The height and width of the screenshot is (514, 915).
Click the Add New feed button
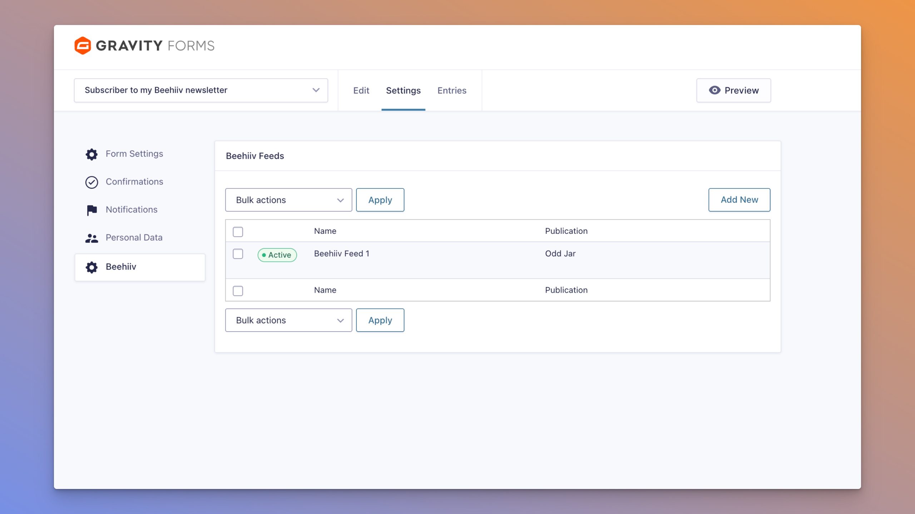739,200
